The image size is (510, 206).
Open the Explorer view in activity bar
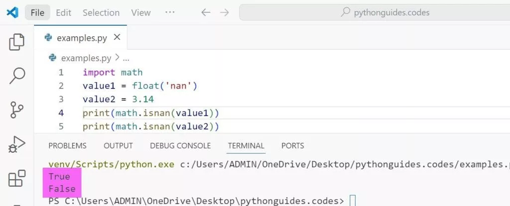[x=17, y=43]
